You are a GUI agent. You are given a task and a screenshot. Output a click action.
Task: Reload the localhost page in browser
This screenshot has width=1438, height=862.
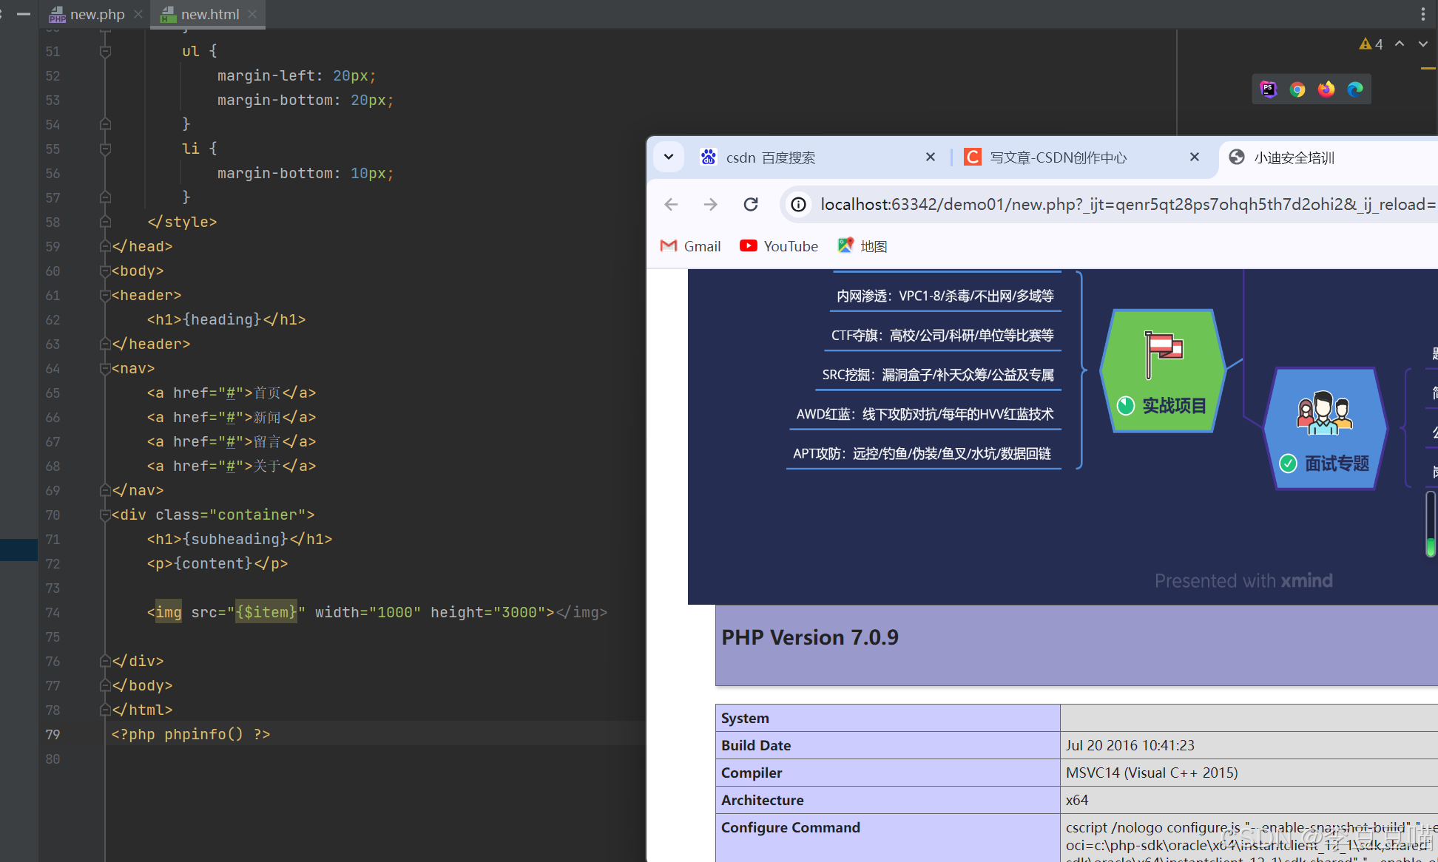pos(751,204)
